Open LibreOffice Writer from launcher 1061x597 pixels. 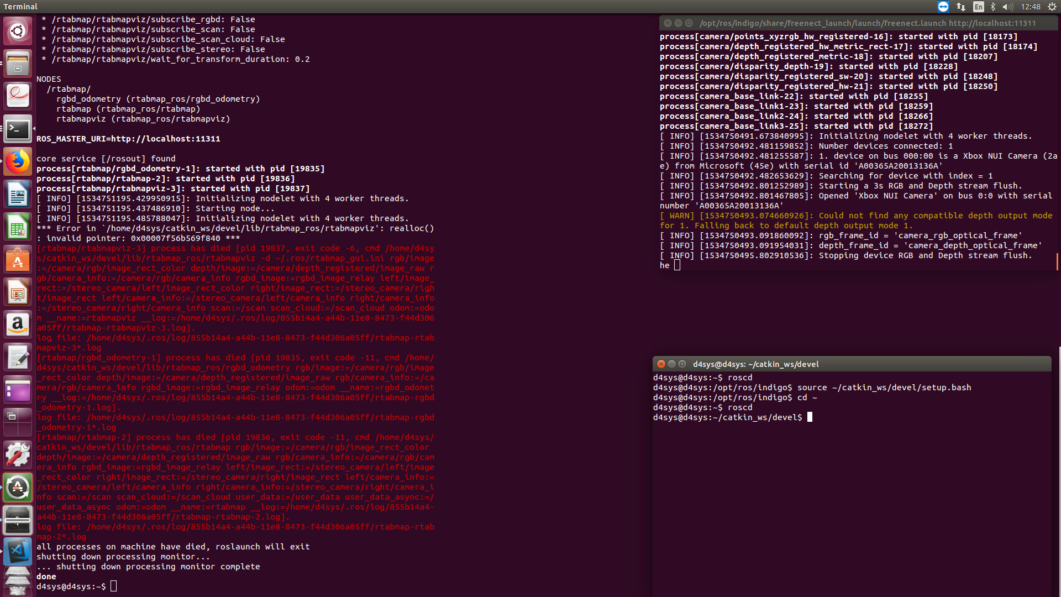tap(18, 195)
